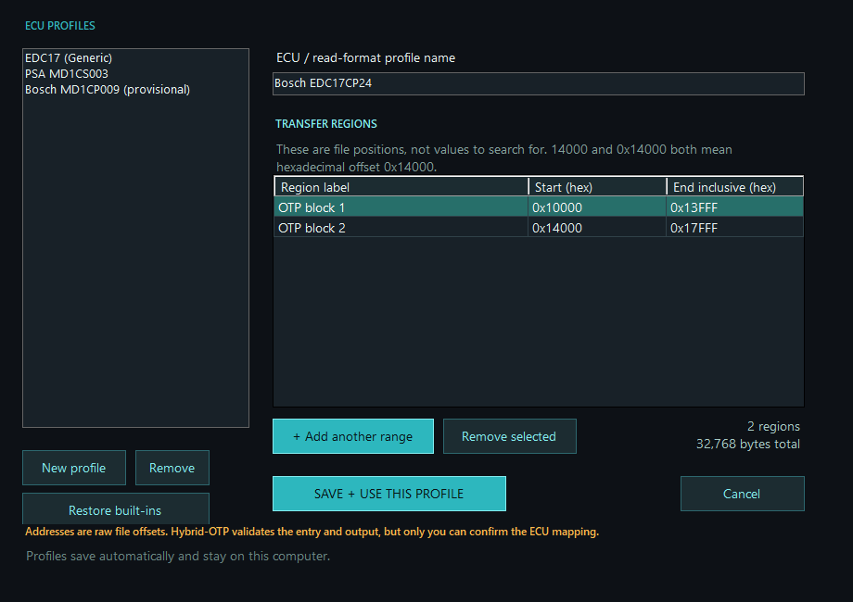Select the PSA MD1CS003 profile
The width and height of the screenshot is (853, 602).
pos(135,74)
